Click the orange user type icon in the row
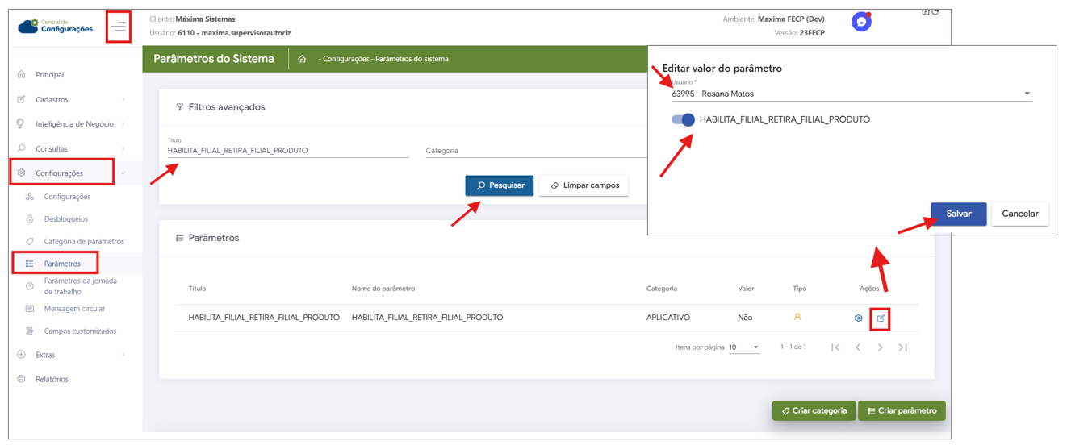This screenshot has height=445, width=1067. tap(797, 318)
